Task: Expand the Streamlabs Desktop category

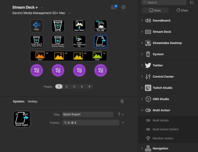Action: point(142,43)
